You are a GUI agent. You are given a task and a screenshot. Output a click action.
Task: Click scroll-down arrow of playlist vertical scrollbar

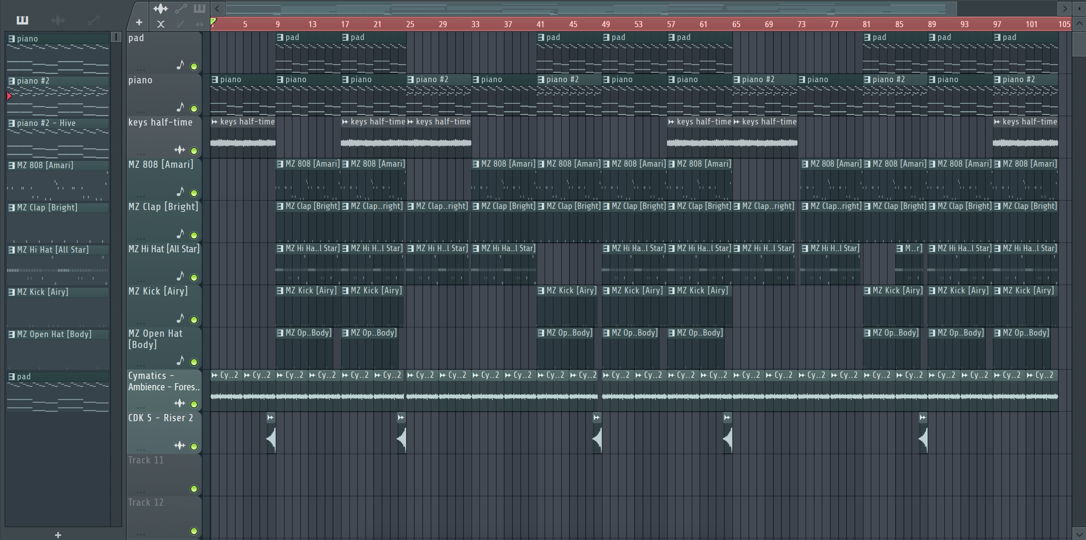1079,534
